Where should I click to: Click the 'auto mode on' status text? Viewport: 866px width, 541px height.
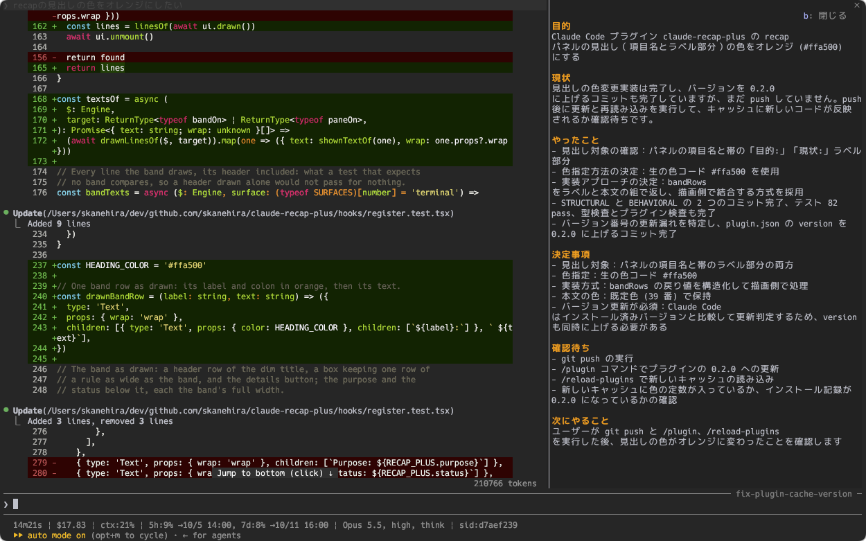[57, 535]
